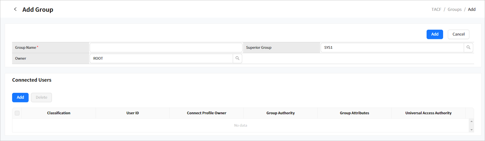
Task: Open Owner search magnifier icon
Action: click(237, 58)
